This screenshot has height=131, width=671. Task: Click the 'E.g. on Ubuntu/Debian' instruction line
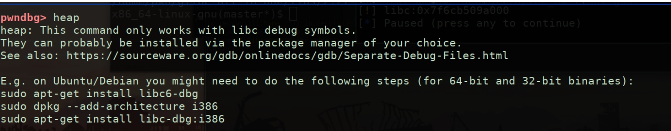(x=317, y=81)
